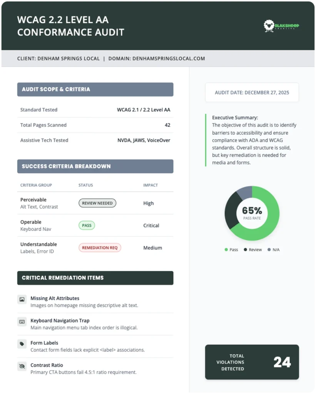Click the WCAG 2.2 Level AA Conformance Audit title
Image resolution: width=316 pixels, height=394 pixels.
(x=71, y=26)
